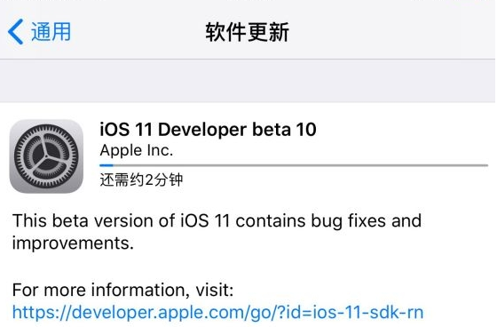Tap the 软件更新 page title
Image resolution: width=497 pixels, height=327 pixels.
(247, 32)
